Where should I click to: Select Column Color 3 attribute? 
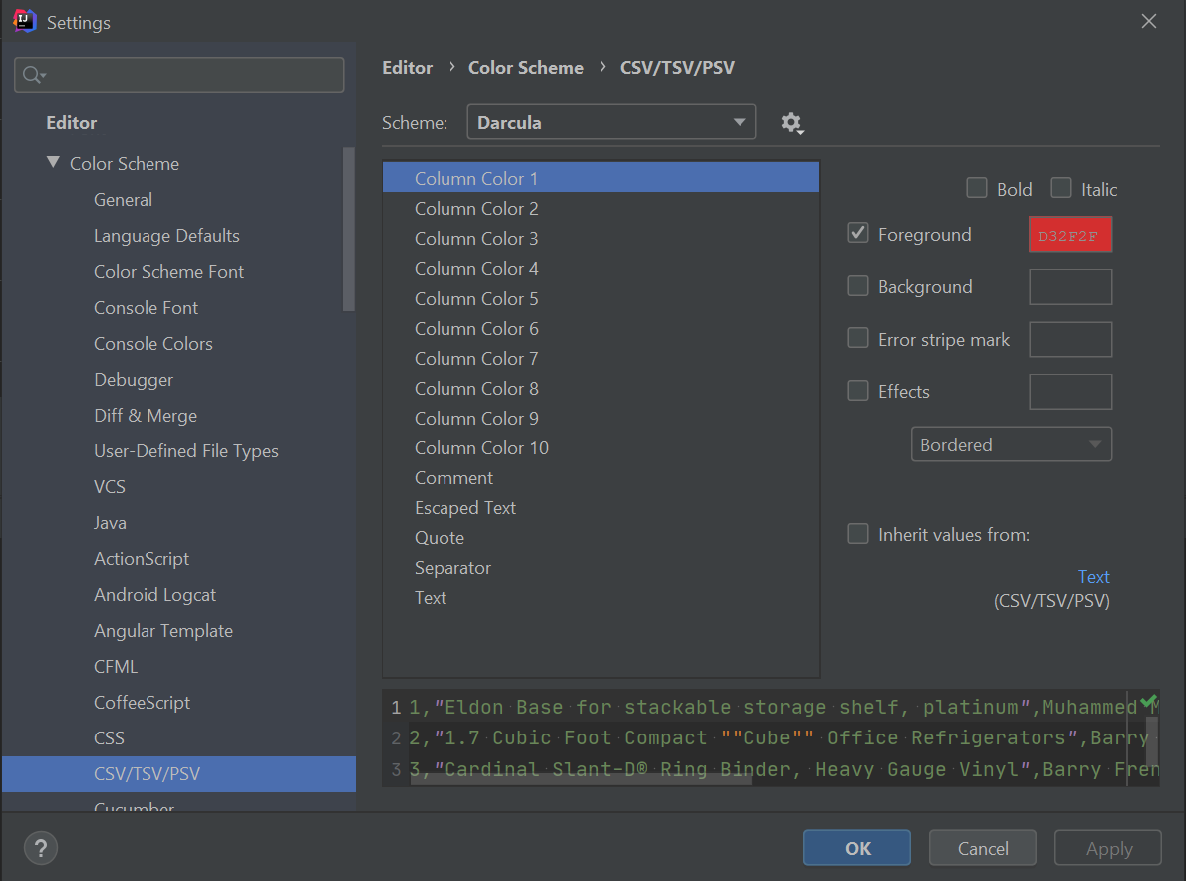(x=601, y=239)
